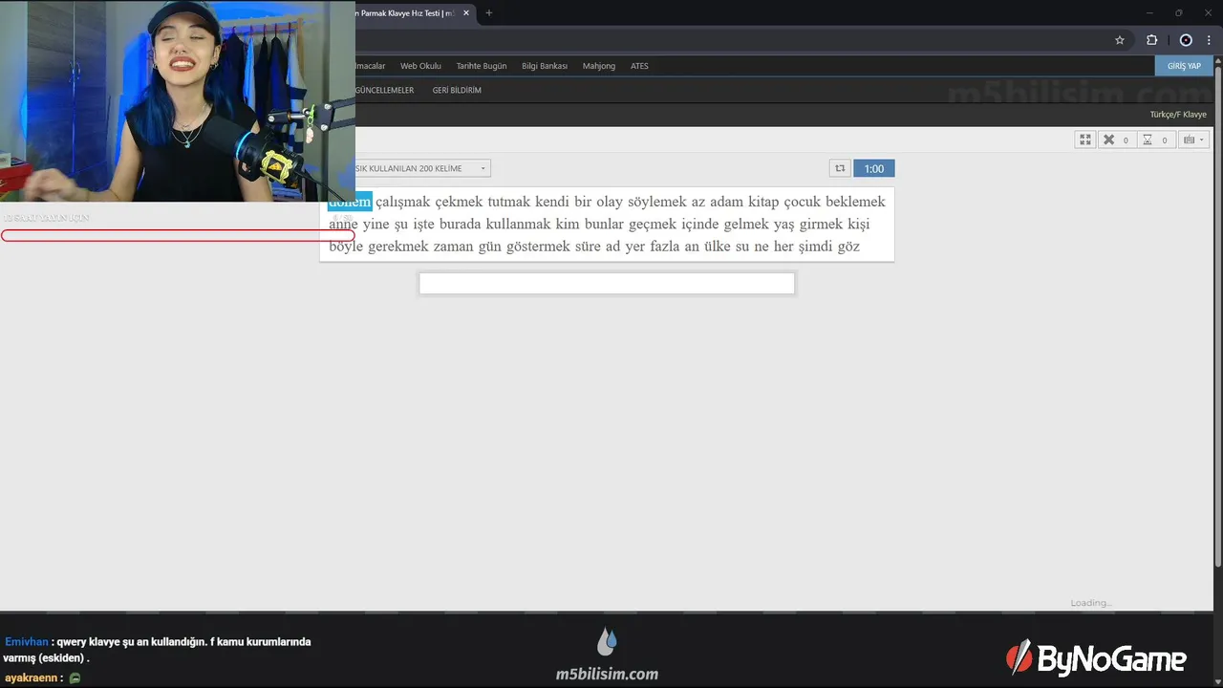Click the ayakraenn chat username
The width and height of the screenshot is (1223, 688).
click(32, 677)
